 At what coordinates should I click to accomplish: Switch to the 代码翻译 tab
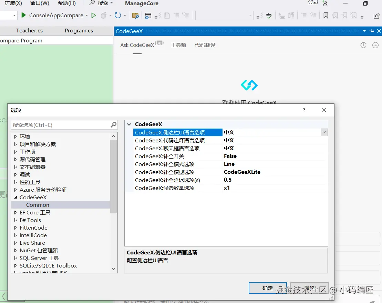tap(205, 45)
